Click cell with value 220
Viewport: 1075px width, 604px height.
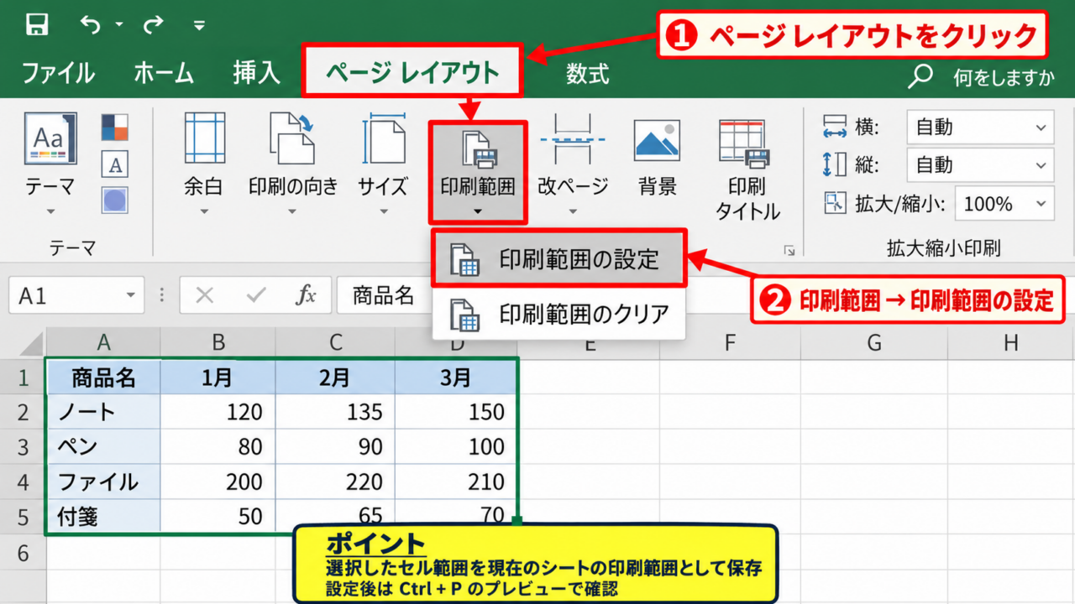(x=335, y=482)
